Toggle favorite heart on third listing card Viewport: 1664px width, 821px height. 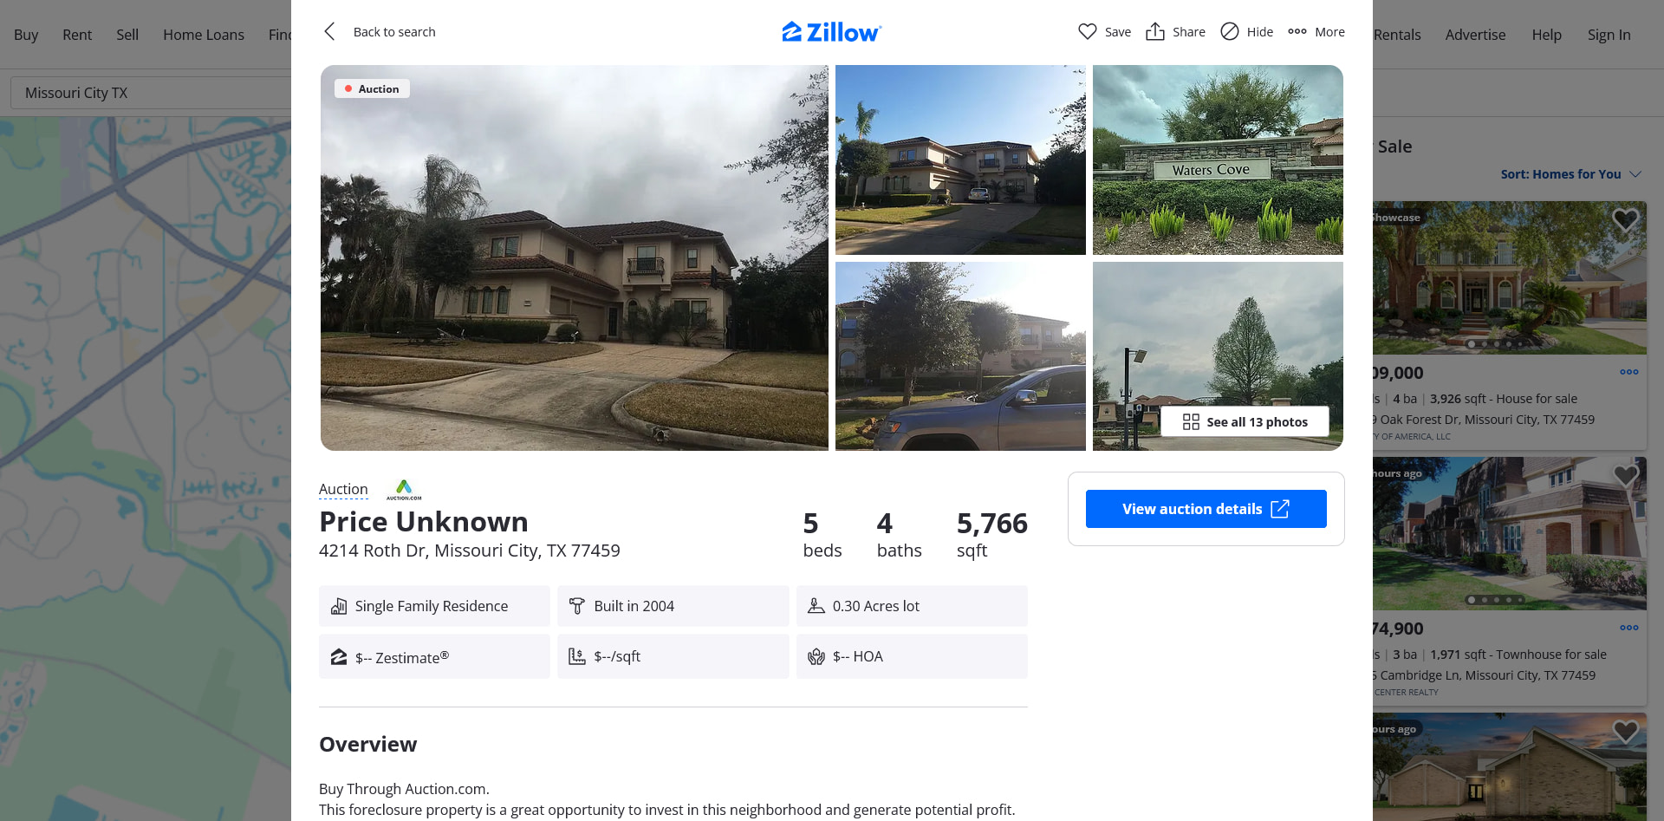pos(1626,732)
